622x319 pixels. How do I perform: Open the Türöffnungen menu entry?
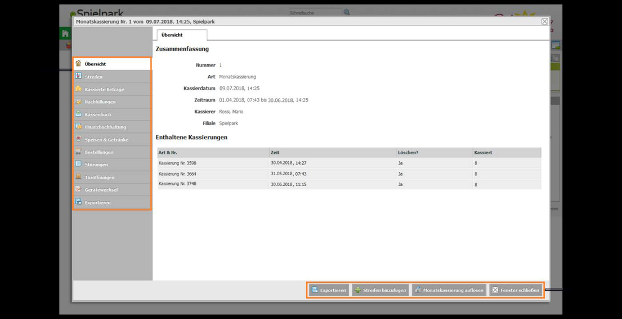tap(112, 177)
